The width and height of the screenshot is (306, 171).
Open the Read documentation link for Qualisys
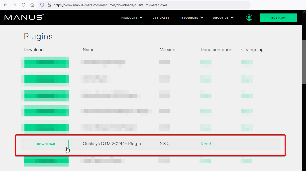tap(206, 144)
